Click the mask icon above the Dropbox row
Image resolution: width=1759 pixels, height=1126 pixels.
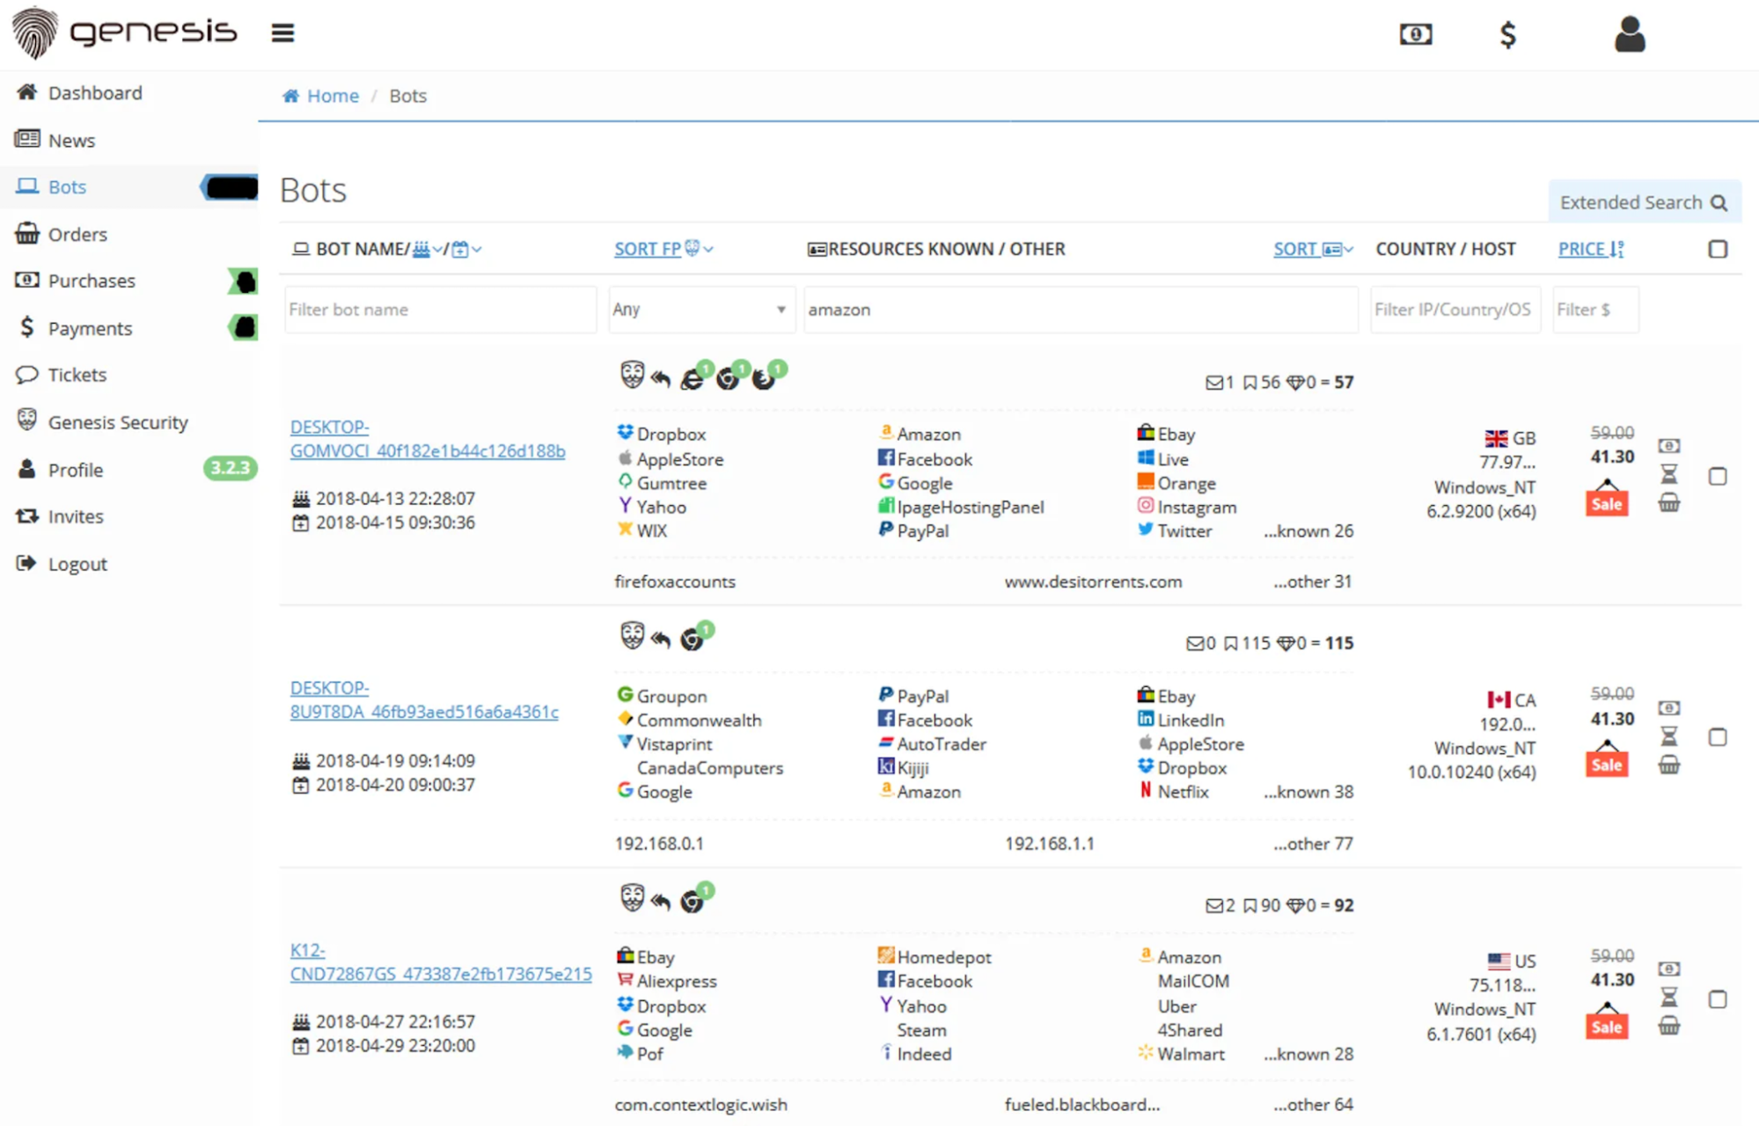tap(632, 376)
